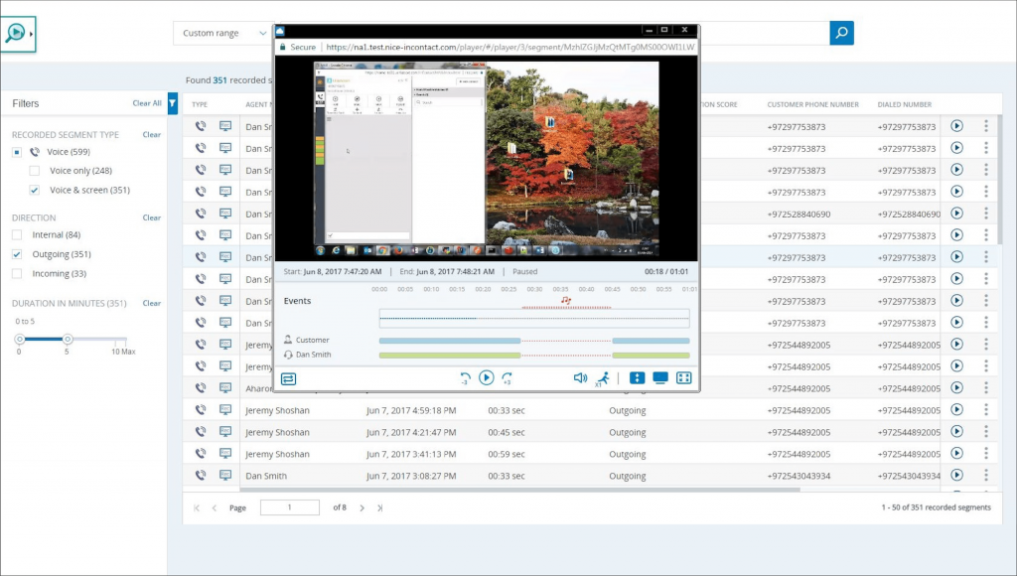Viewport: 1017px width, 576px height.
Task: Click the blue search magnifier icon
Action: [x=841, y=33]
